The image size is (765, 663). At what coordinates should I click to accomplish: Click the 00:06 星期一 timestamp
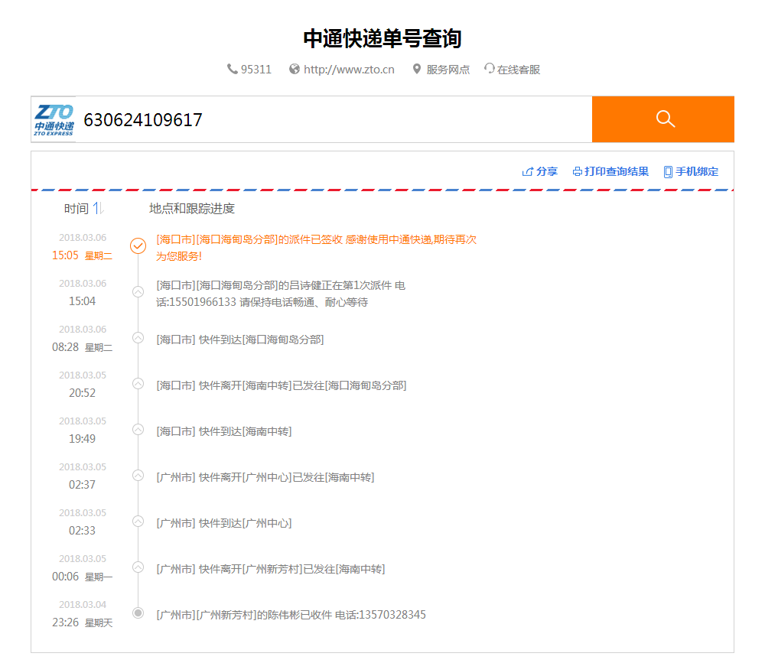(x=82, y=576)
